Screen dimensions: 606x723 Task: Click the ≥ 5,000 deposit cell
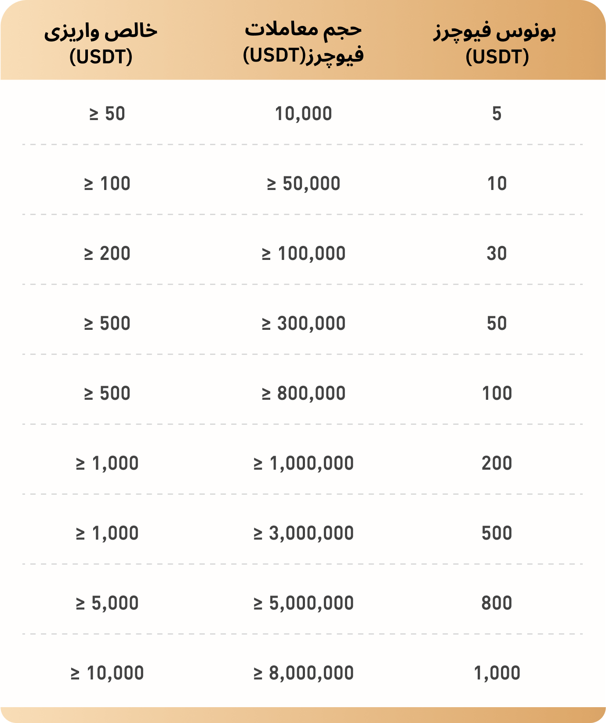click(x=107, y=603)
